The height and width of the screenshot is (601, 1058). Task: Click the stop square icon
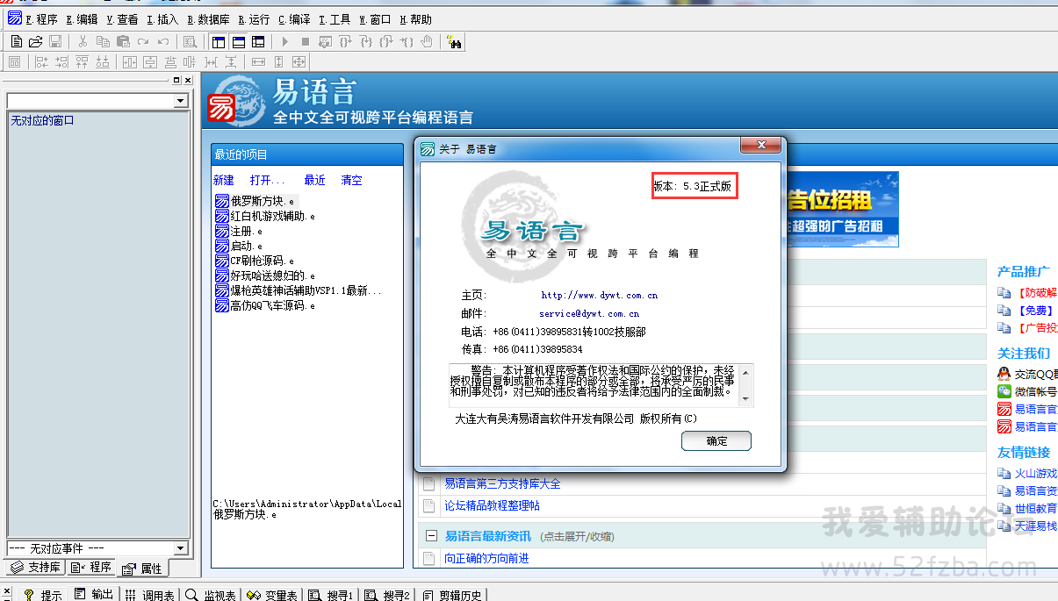pos(305,41)
